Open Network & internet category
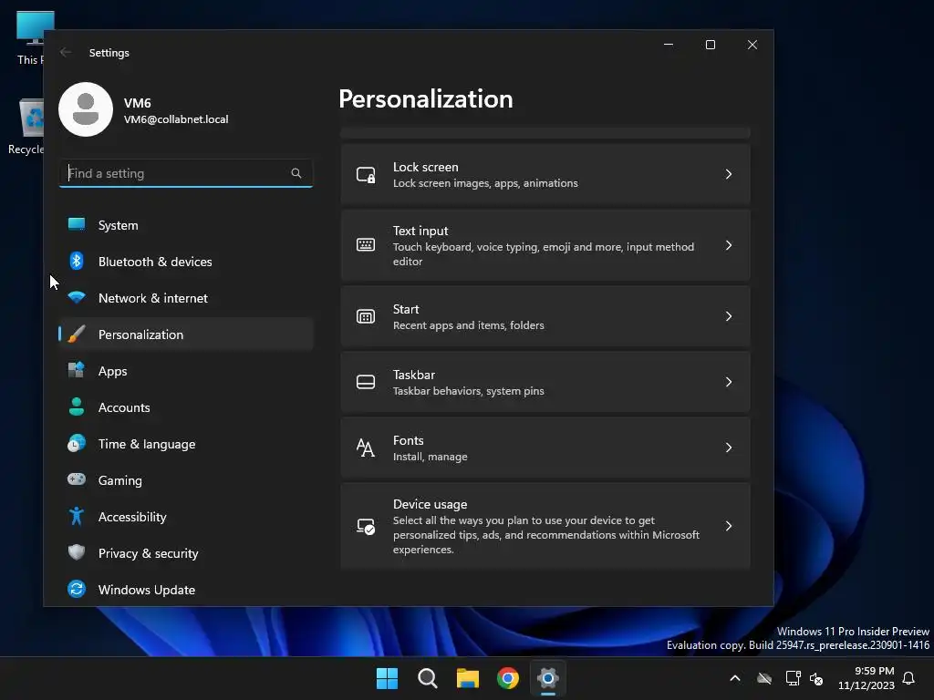 (186, 298)
